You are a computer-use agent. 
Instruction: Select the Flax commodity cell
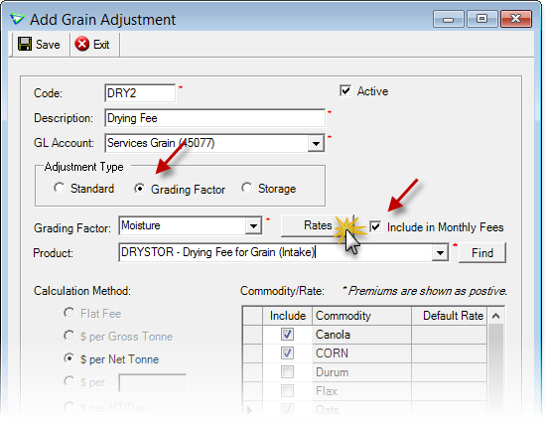point(361,391)
